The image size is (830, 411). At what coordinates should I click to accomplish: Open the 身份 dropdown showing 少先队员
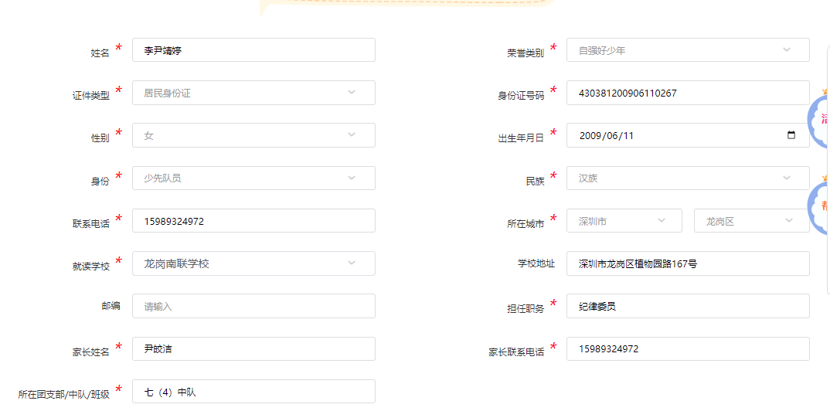click(253, 178)
